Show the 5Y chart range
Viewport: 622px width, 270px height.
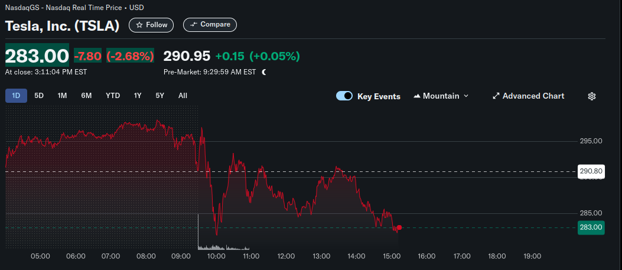[160, 96]
